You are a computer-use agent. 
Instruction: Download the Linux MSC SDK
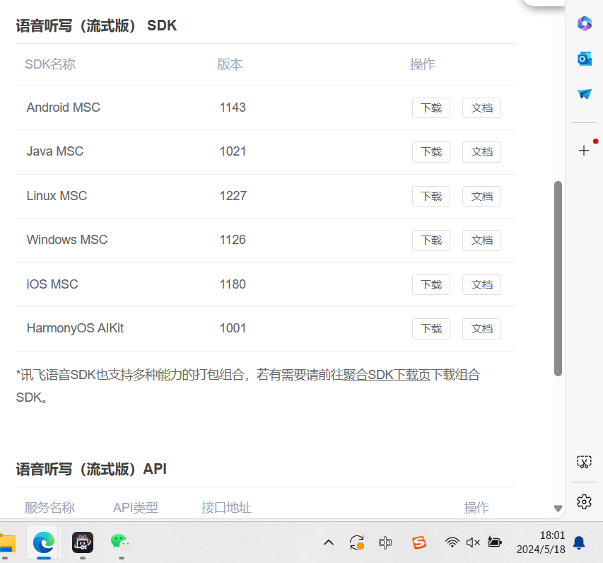(x=431, y=196)
